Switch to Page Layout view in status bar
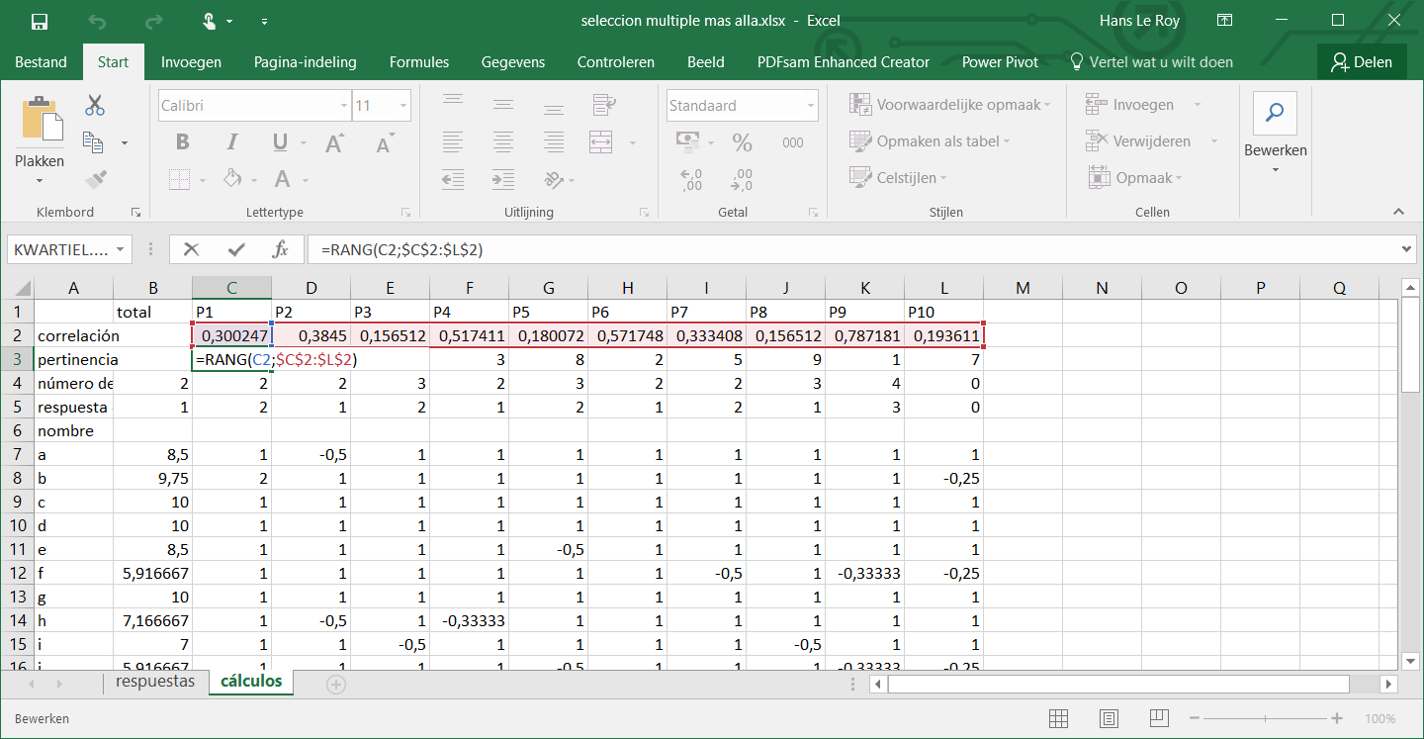Image resolution: width=1424 pixels, height=739 pixels. point(1109,718)
